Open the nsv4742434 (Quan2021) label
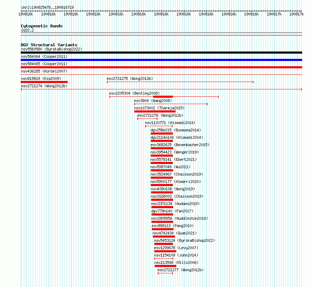Viewport: 312px width, 287px height. [x=175, y=233]
